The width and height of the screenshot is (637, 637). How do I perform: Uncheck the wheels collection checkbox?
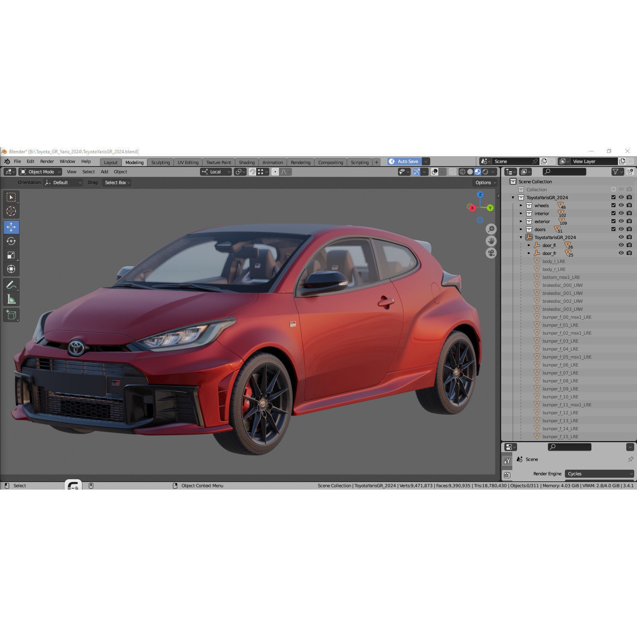click(x=613, y=205)
